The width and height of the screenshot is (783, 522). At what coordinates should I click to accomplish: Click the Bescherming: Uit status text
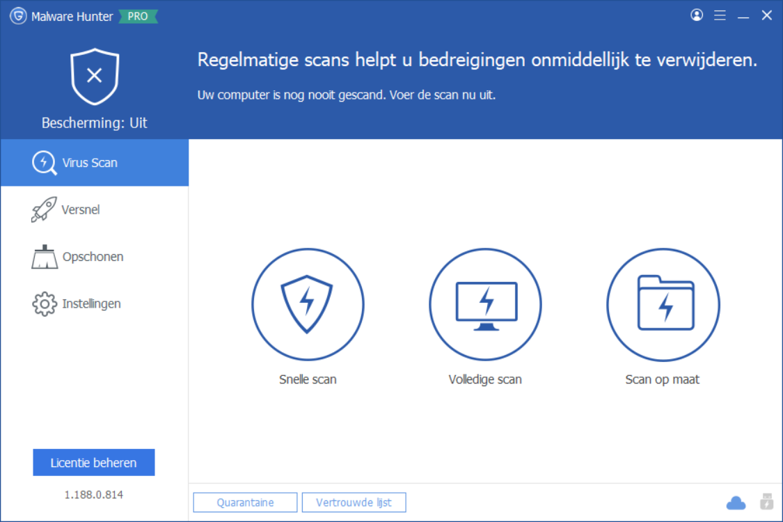95,123
